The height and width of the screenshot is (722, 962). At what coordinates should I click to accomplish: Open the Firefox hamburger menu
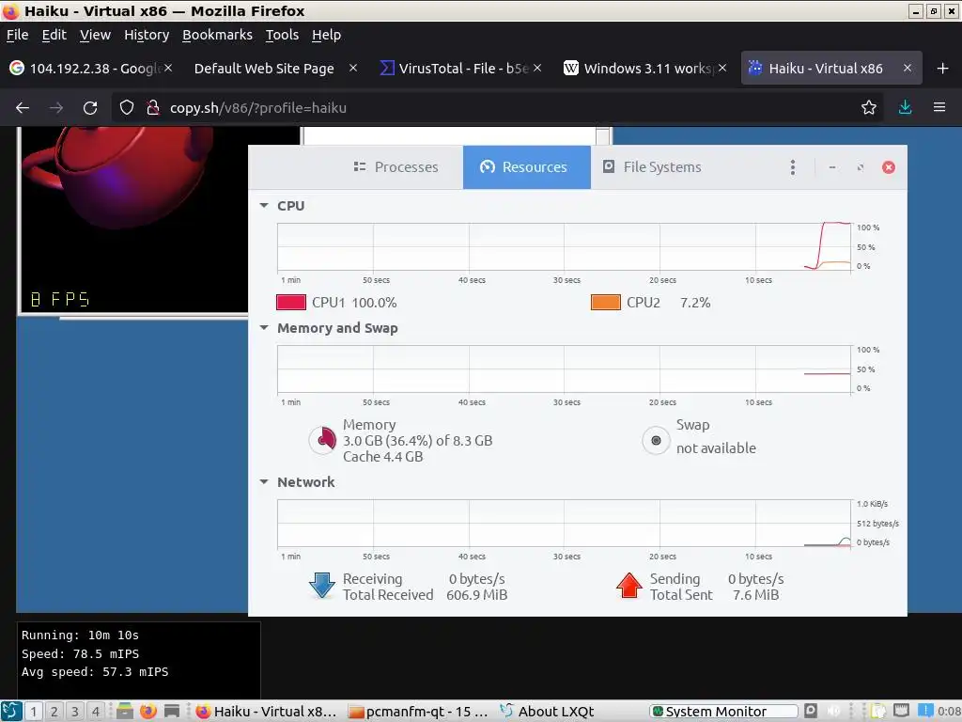[x=939, y=108]
